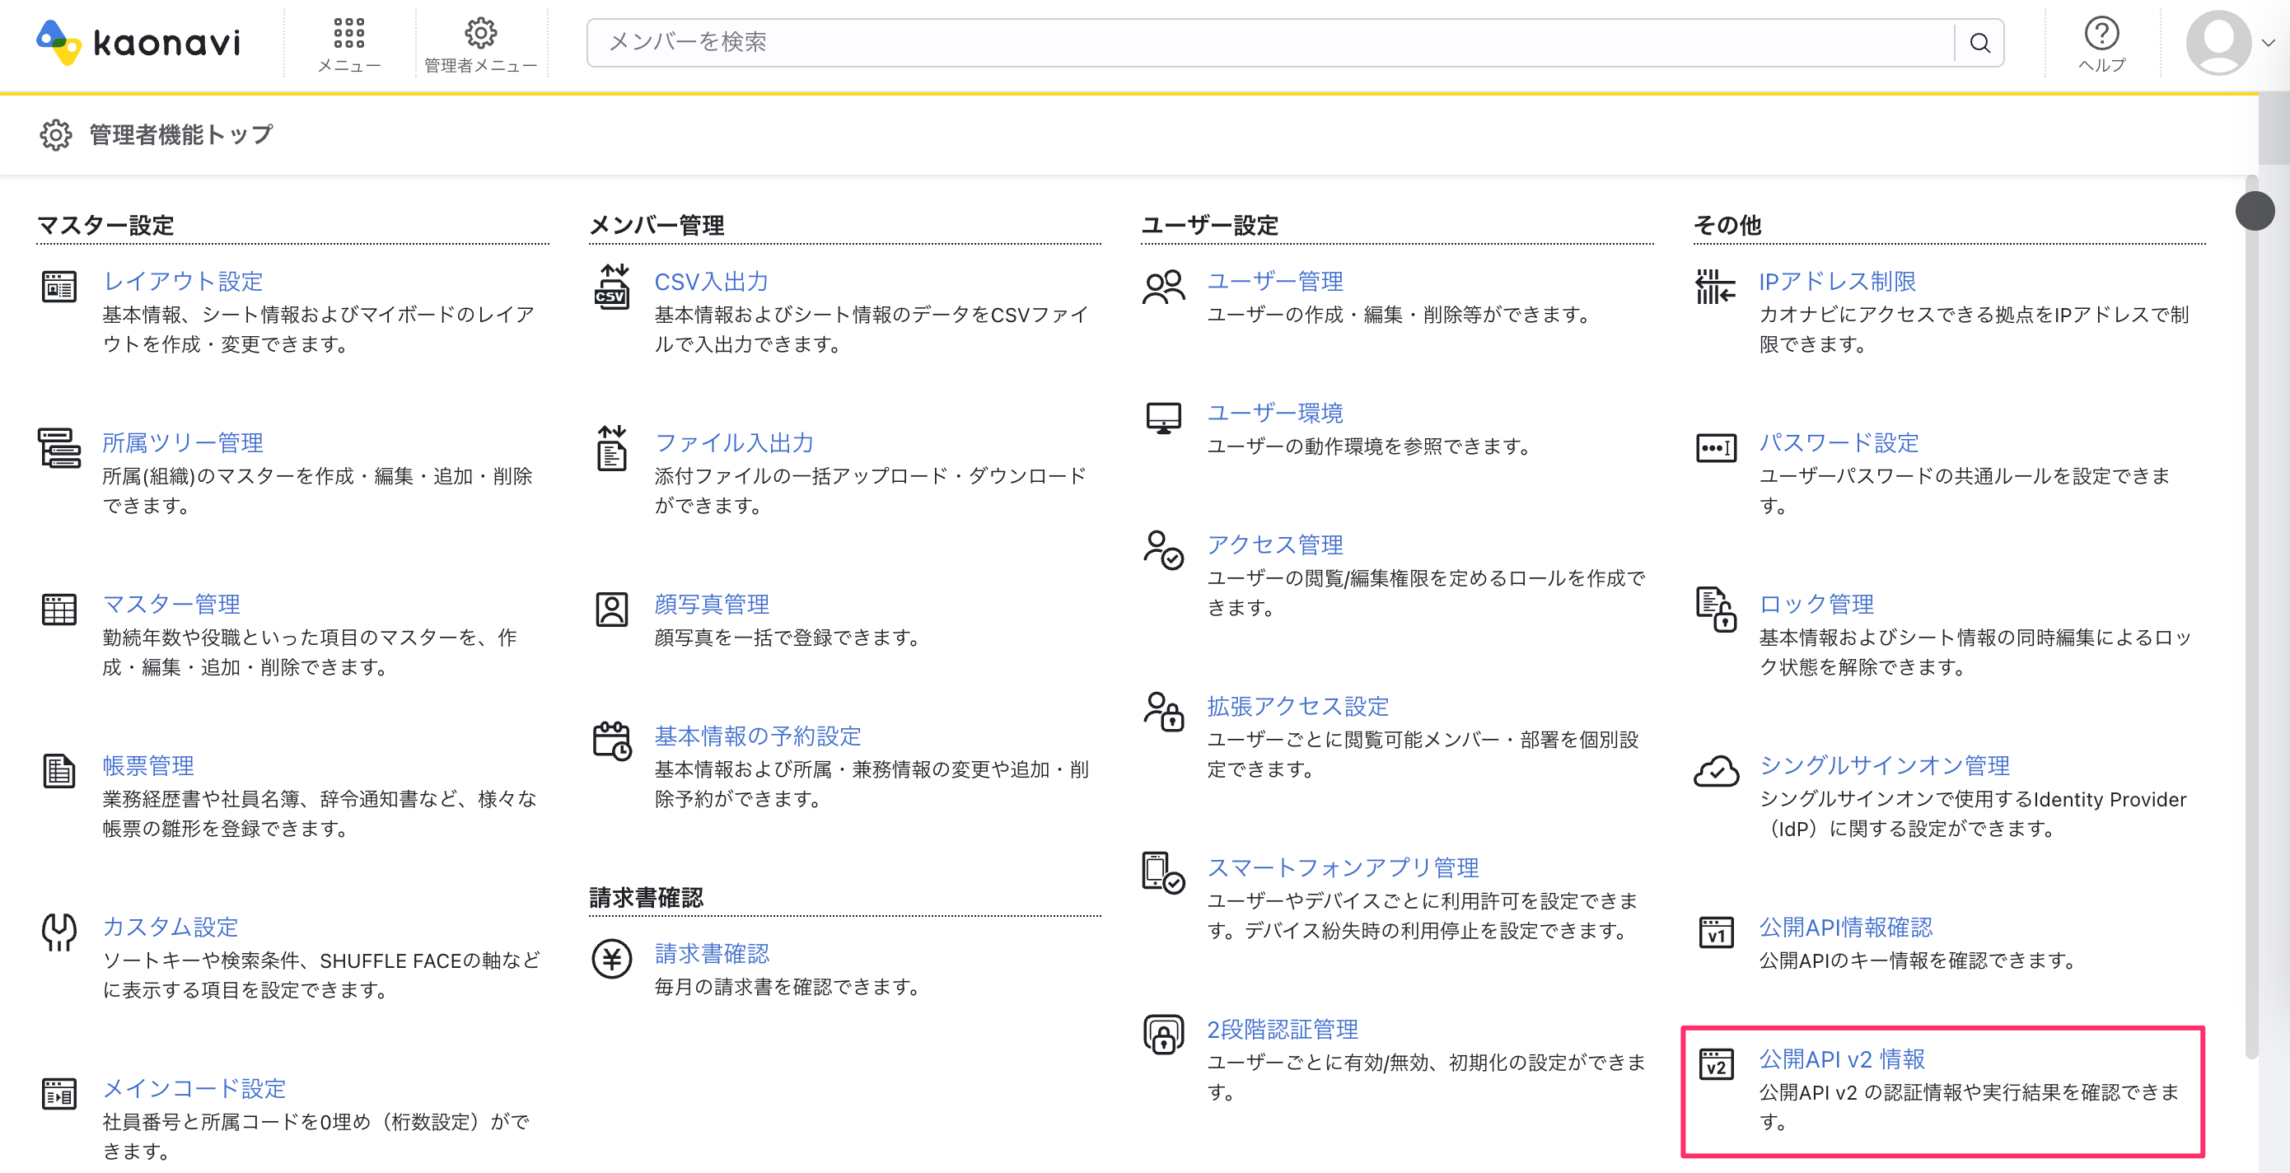
Task: Open the パスワード設定 link
Action: click(x=1839, y=442)
